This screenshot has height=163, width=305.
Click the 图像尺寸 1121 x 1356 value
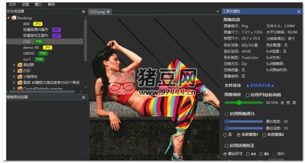252,32
